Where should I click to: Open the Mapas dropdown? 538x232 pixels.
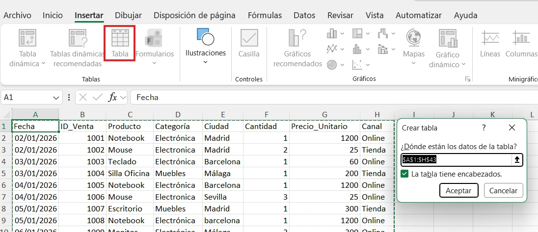click(413, 63)
